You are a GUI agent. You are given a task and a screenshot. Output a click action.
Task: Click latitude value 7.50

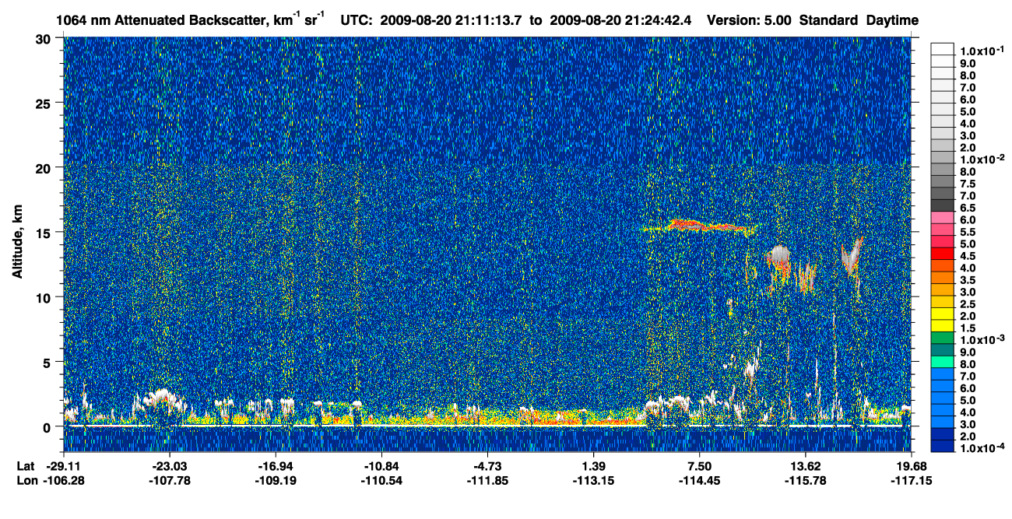pyautogui.click(x=699, y=465)
